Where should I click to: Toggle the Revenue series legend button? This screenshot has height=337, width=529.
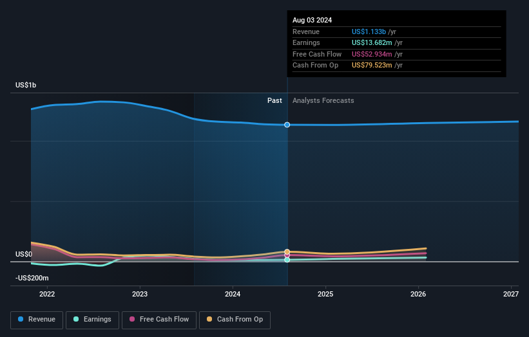click(37, 320)
